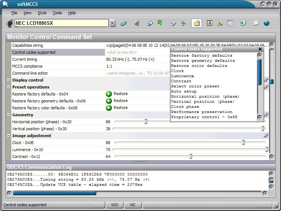Click green Restore icon for color defaults 0x08
This screenshot has width=281, height=211.
pos(109,108)
